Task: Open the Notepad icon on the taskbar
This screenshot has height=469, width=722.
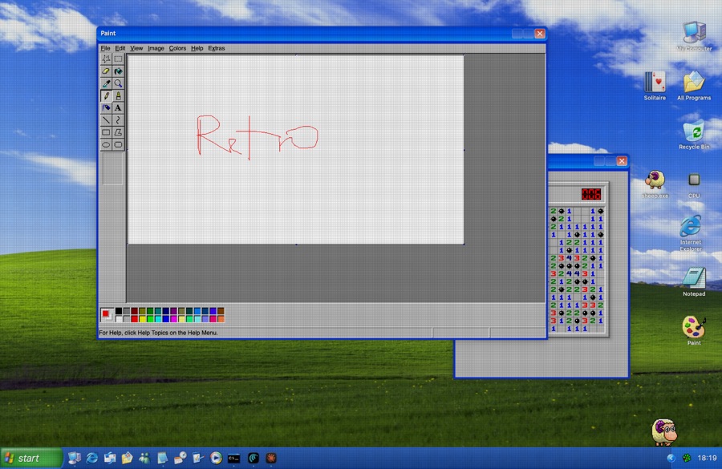Action: [x=162, y=458]
